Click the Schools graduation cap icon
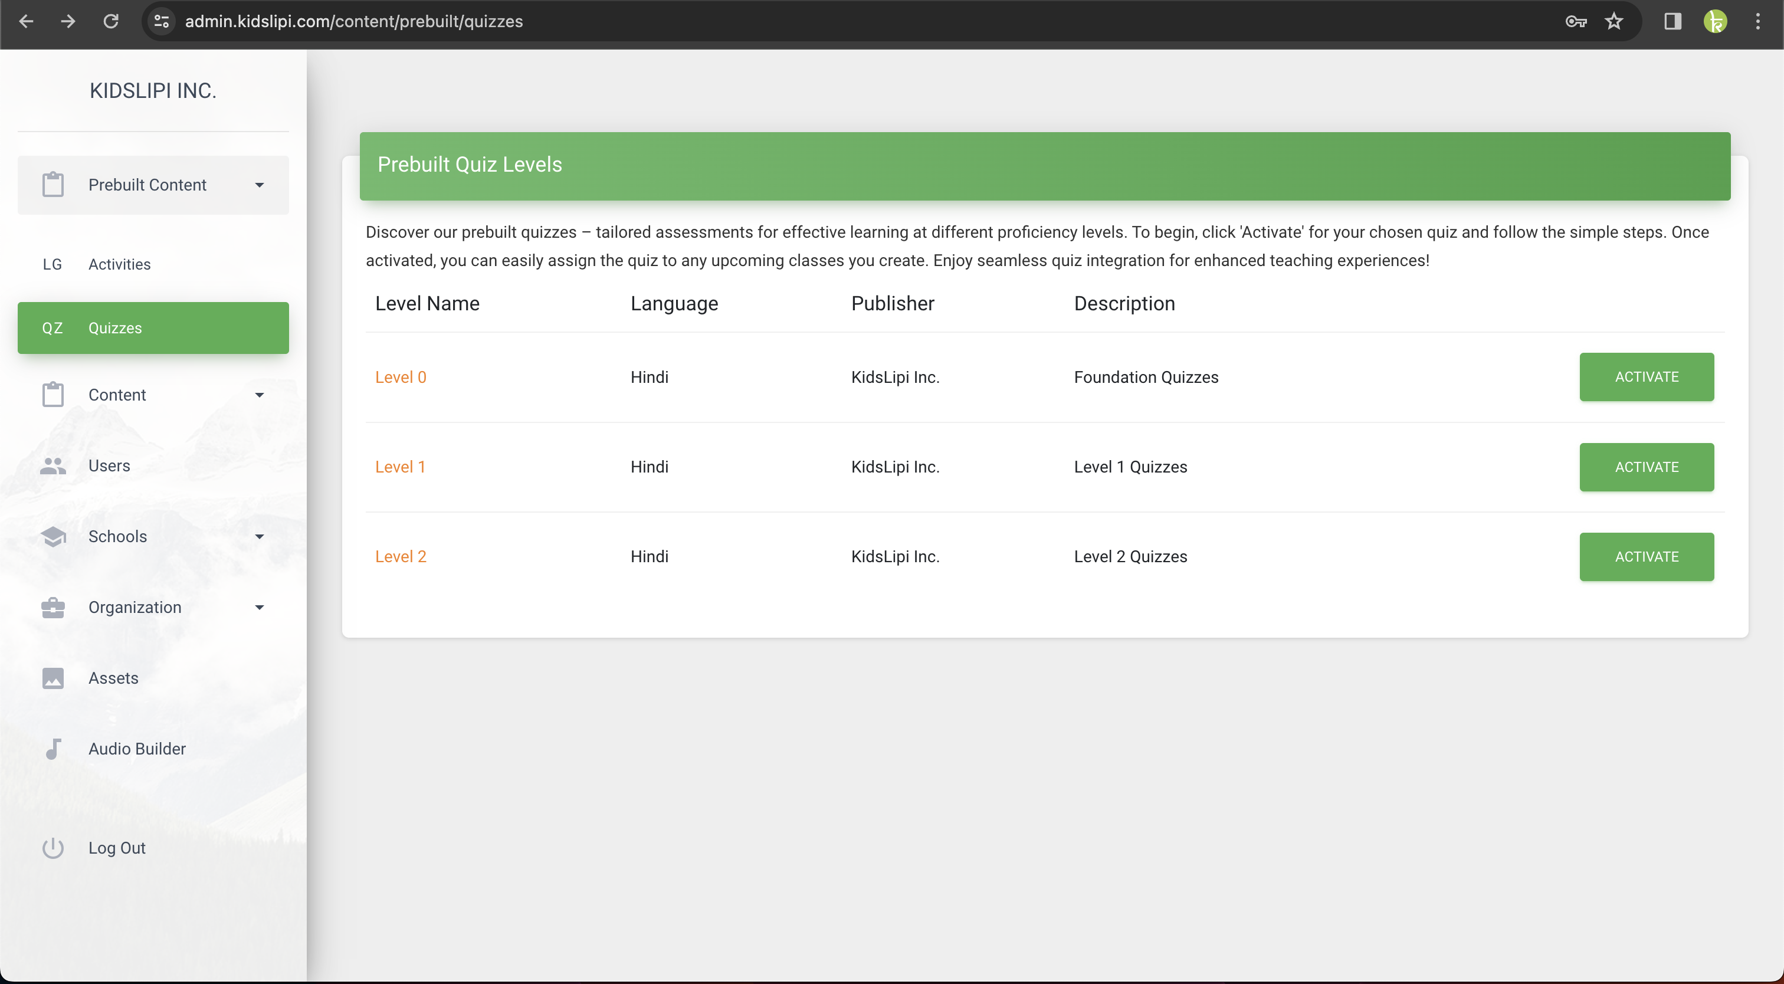This screenshot has height=984, width=1784. tap(53, 537)
